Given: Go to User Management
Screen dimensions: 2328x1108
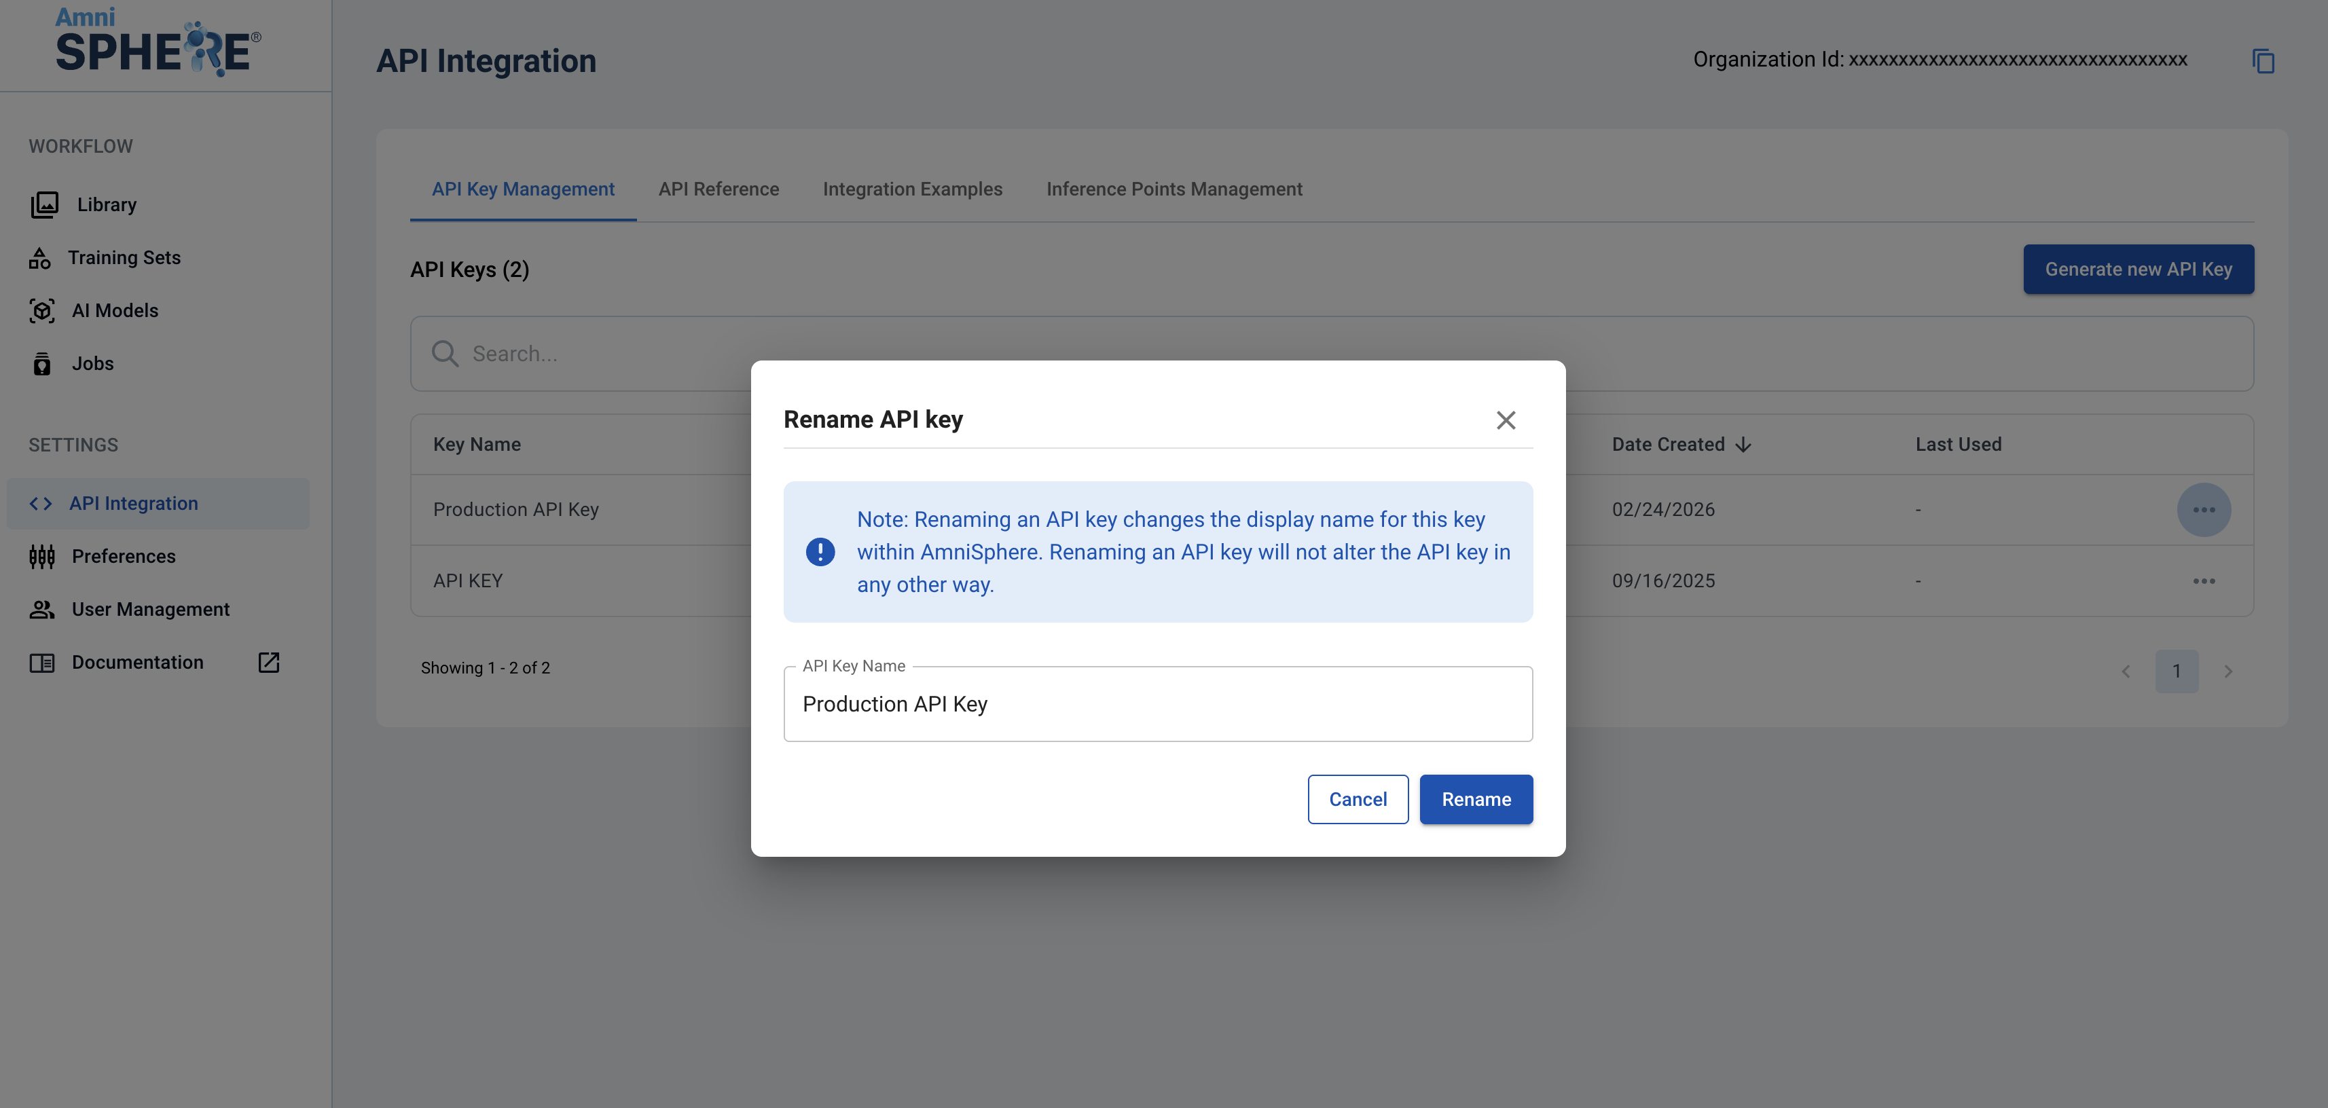Looking at the screenshot, I should 150,609.
